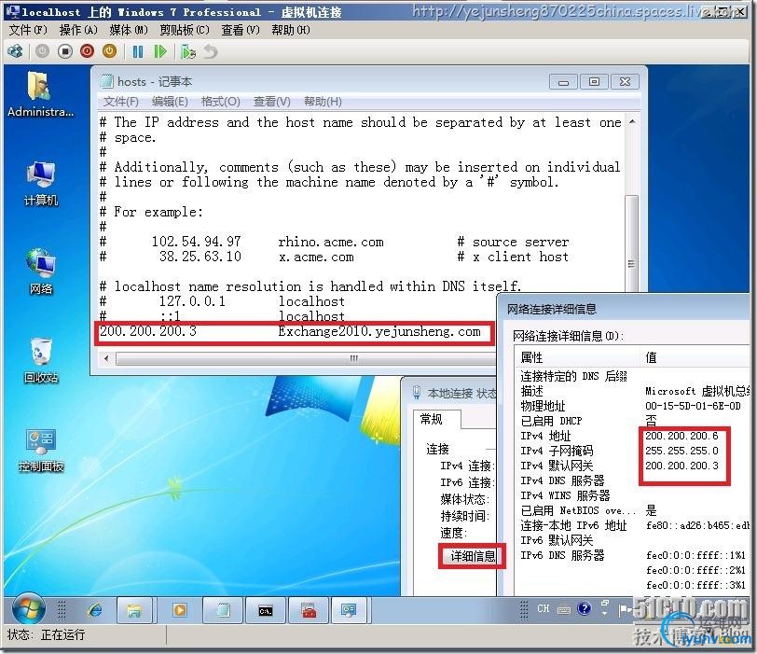Open the 查看(V) menu of the VM connection window
The image size is (757, 654).
(x=240, y=30)
